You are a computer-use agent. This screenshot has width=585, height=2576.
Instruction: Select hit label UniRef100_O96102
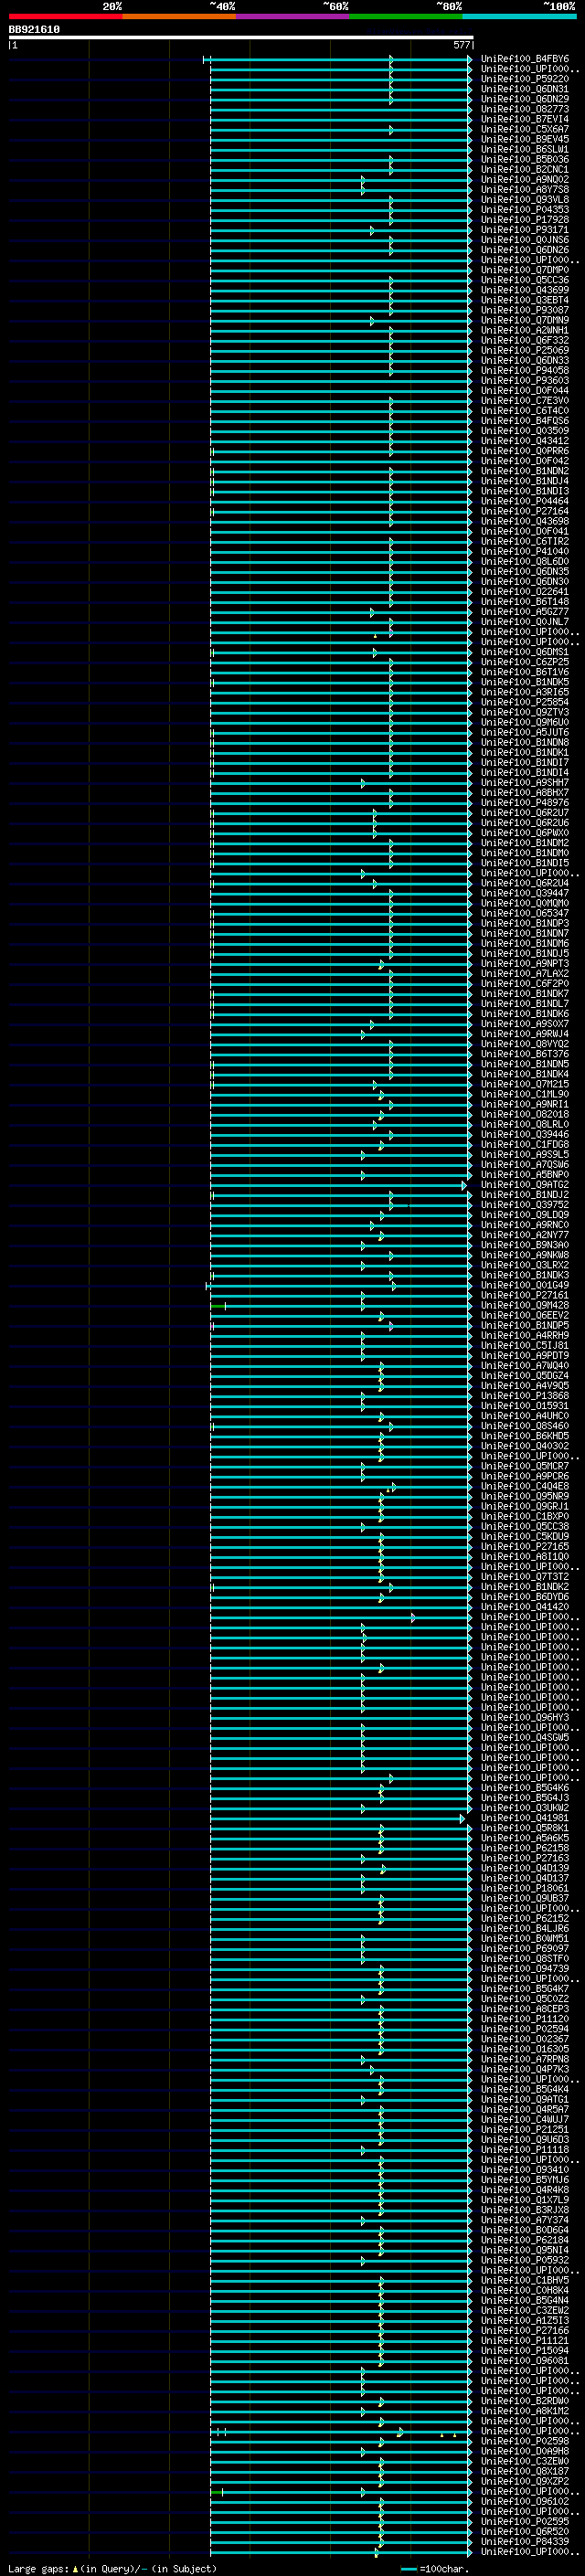click(525, 2500)
